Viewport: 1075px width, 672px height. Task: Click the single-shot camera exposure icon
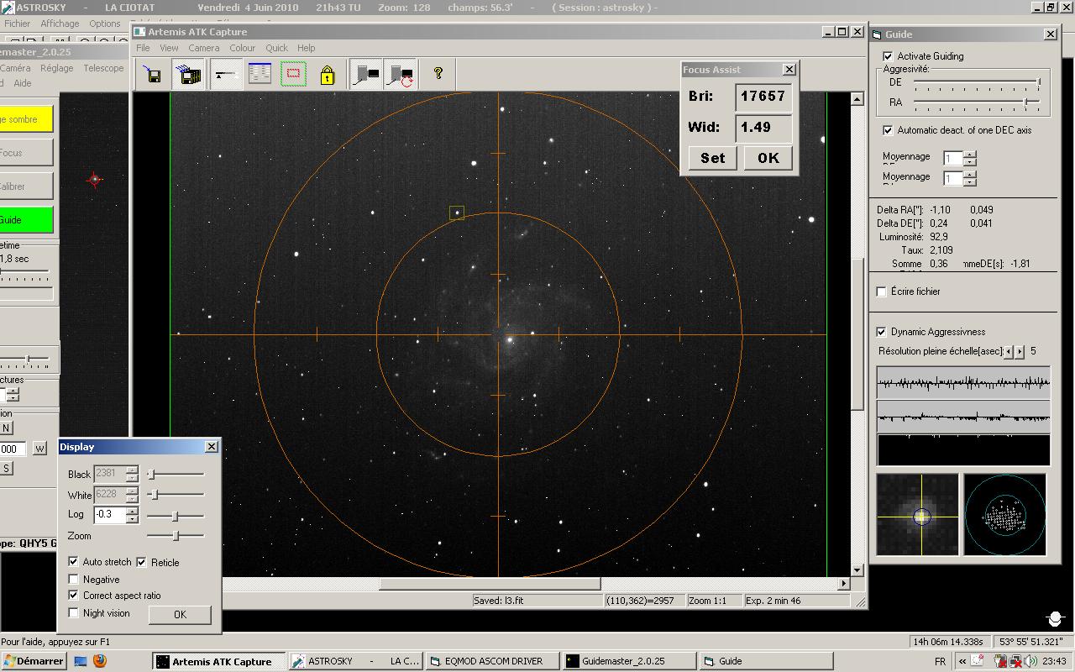pyautogui.click(x=365, y=75)
